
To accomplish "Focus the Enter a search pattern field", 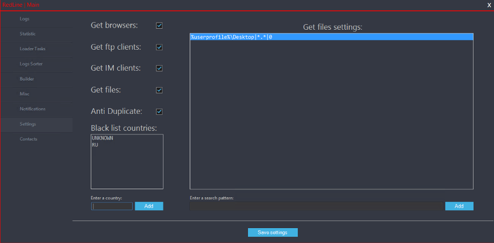I will click(316, 206).
